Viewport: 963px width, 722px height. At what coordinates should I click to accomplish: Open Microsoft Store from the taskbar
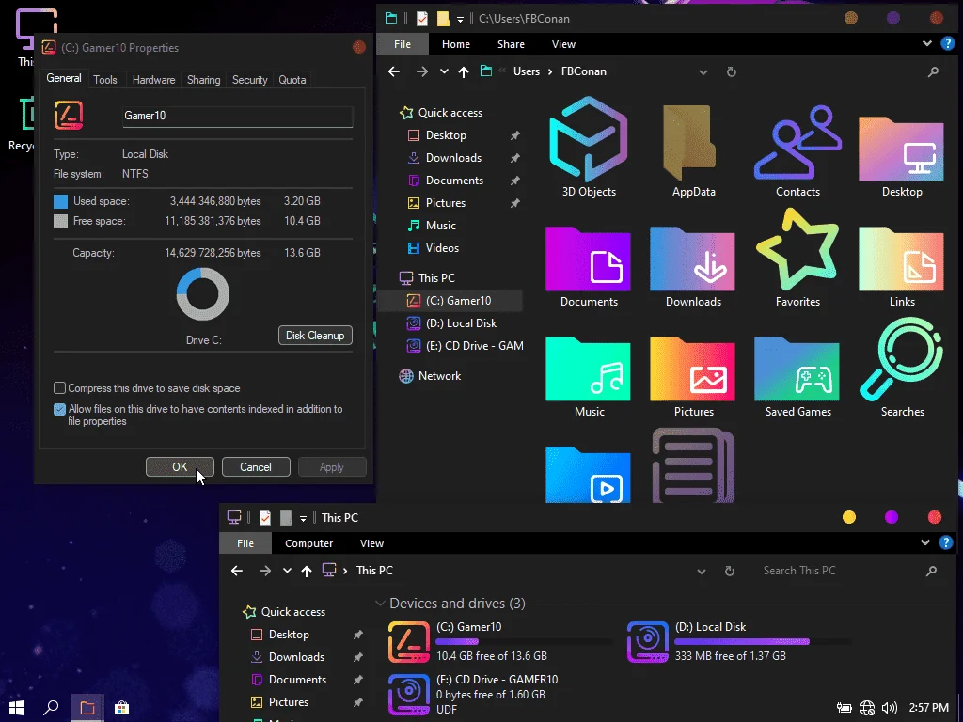click(121, 708)
